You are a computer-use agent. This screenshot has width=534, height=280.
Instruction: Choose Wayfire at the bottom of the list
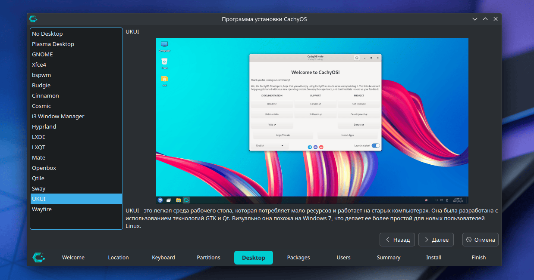(x=42, y=209)
